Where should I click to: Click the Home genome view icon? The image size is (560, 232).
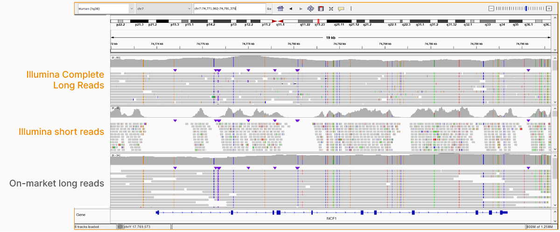point(280,8)
